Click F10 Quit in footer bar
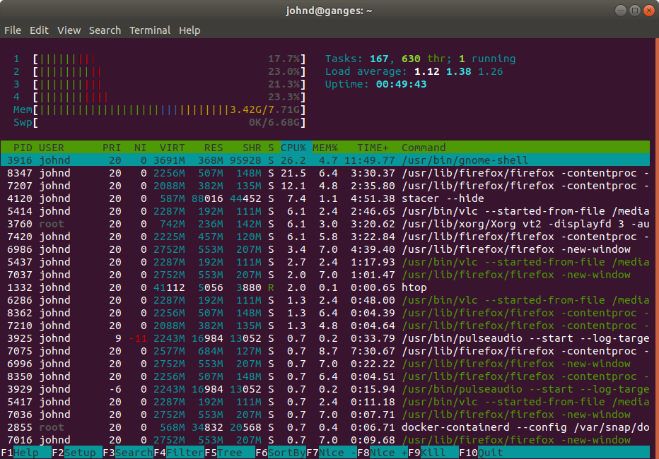Screen dimensions: 659x459 tap(482, 453)
